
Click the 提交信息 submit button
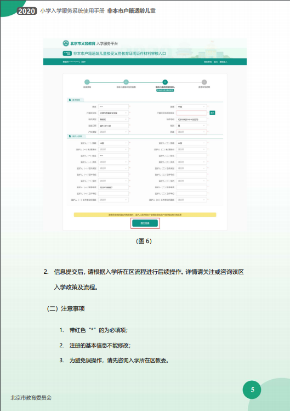click(145, 223)
